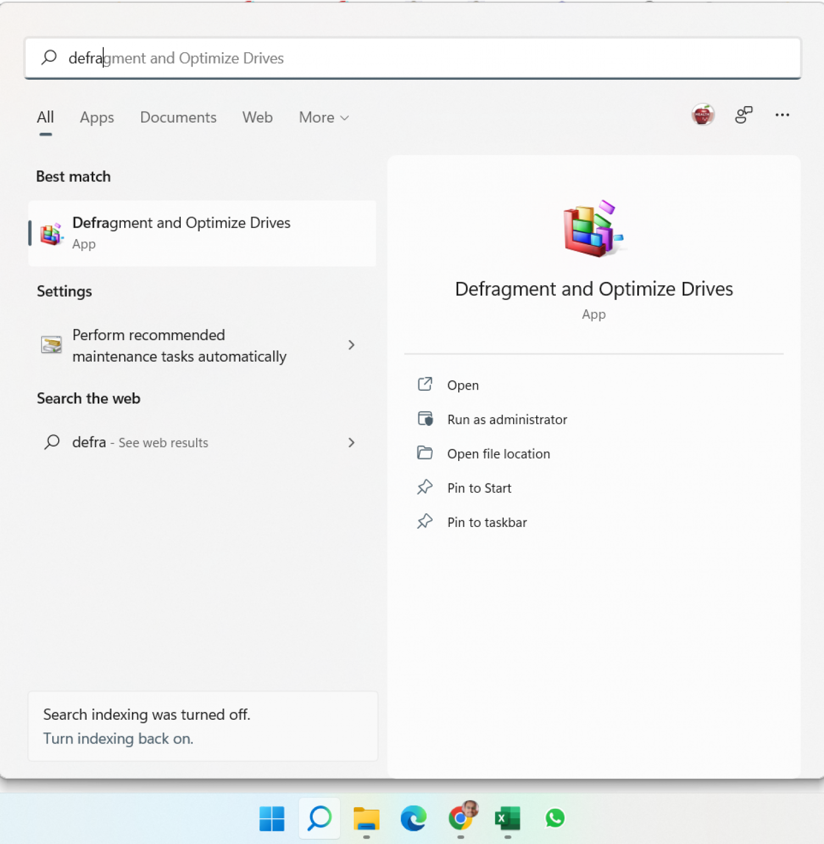This screenshot has width=824, height=844.
Task: Open the search feedback people icon
Action: tap(743, 115)
